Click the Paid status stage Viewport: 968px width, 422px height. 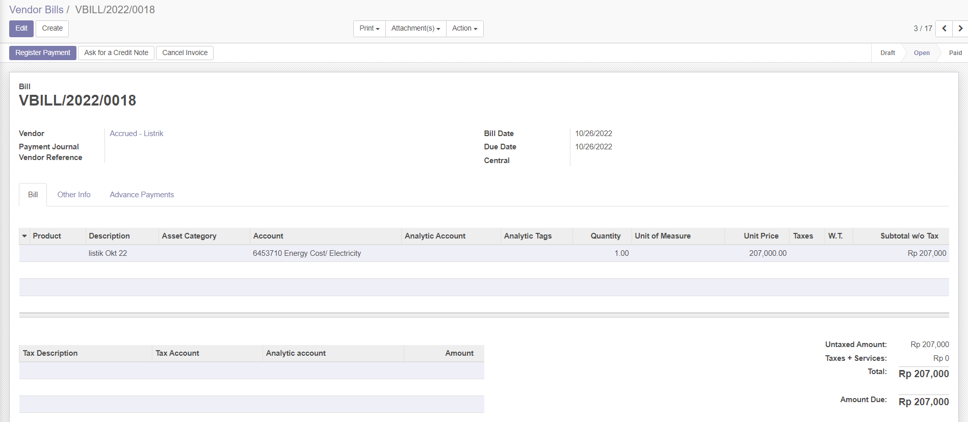point(955,53)
